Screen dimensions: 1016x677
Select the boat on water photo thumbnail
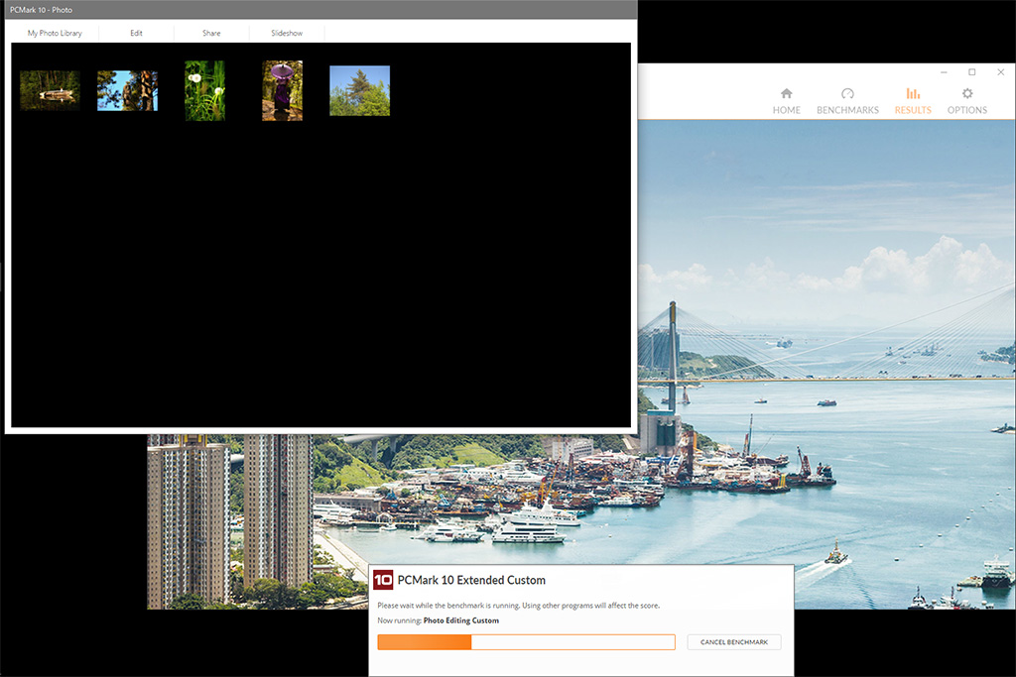coord(50,90)
